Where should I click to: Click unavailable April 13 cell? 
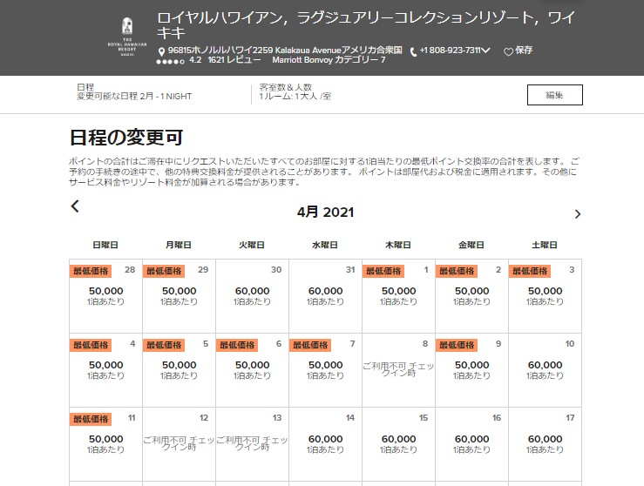click(252, 443)
